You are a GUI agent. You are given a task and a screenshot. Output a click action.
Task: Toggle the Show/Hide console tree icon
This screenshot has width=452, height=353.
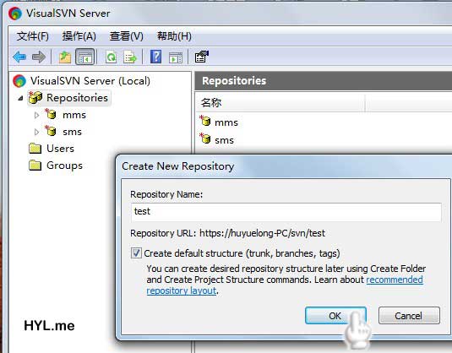pyautogui.click(x=84, y=57)
